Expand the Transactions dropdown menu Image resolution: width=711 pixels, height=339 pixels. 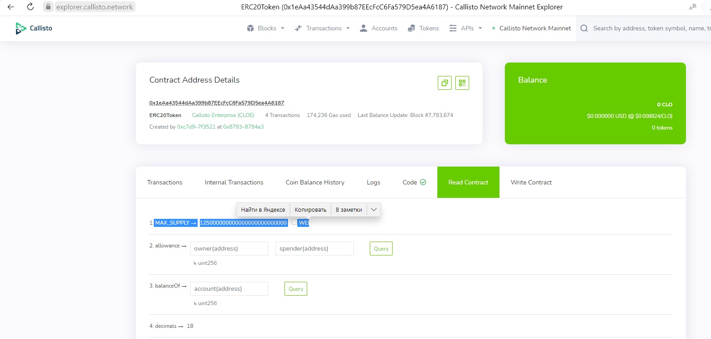(x=348, y=28)
